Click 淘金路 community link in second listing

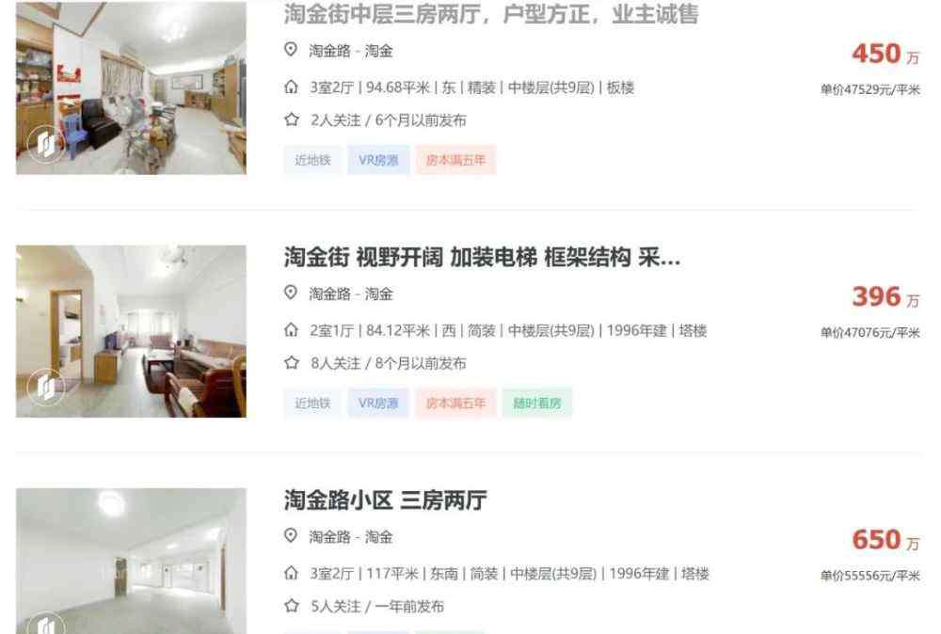click(x=329, y=293)
